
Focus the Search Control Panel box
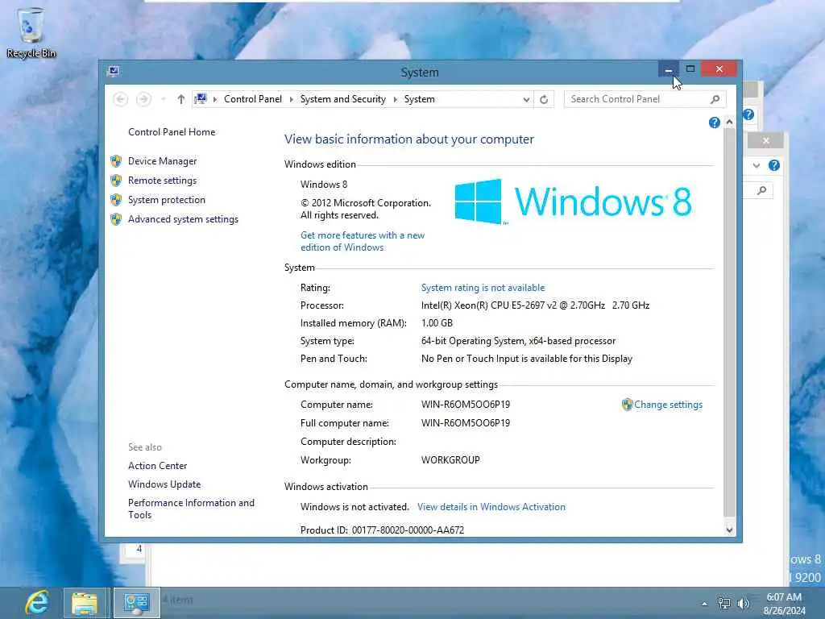(x=636, y=99)
